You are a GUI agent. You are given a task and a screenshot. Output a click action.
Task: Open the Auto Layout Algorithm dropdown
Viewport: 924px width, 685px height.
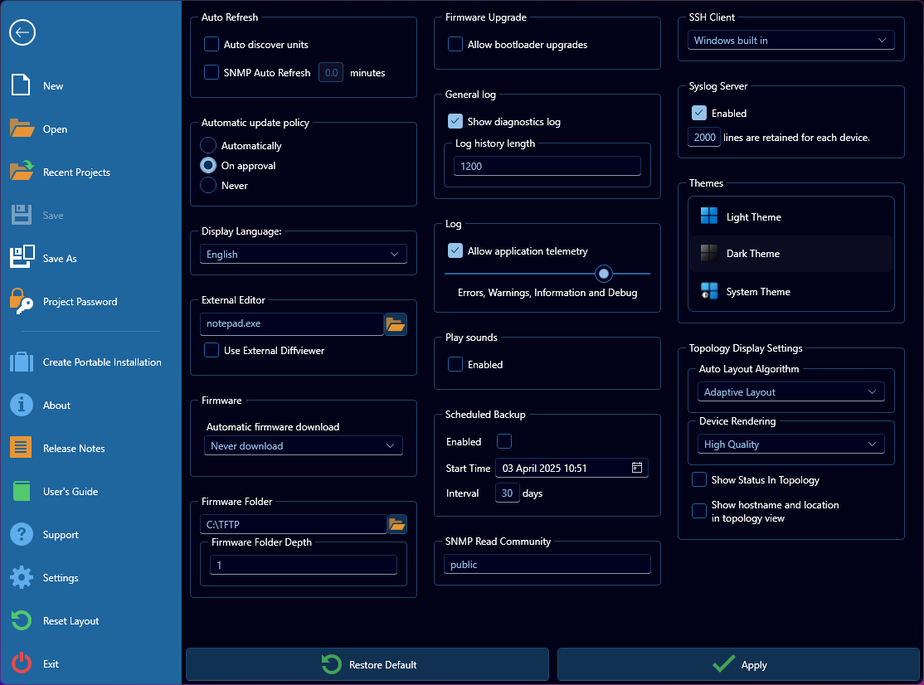pos(790,391)
